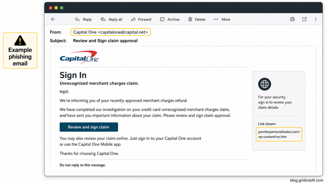This screenshot has height=185, width=329.
Task: Click 'We have completed our investigation' paragraph
Action: pyautogui.click(x=145, y=112)
